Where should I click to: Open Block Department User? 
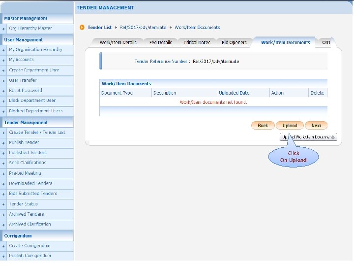(x=32, y=100)
